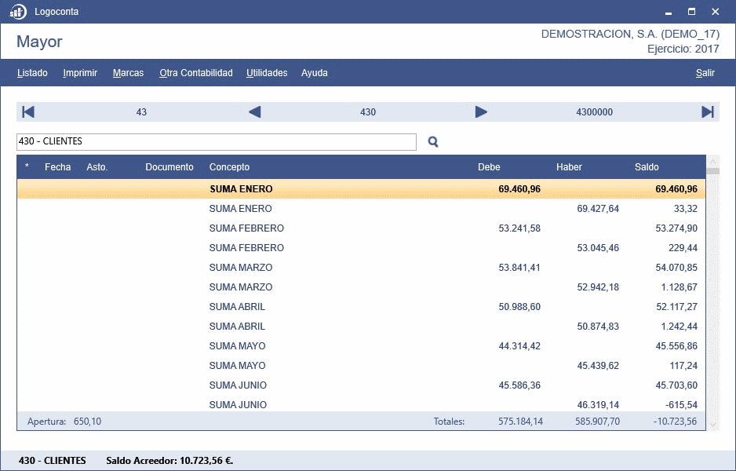736x471 pixels.
Task: Click the 43 parent account link
Action: [x=141, y=112]
